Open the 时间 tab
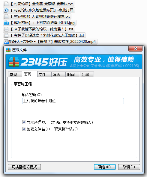 [73, 75]
